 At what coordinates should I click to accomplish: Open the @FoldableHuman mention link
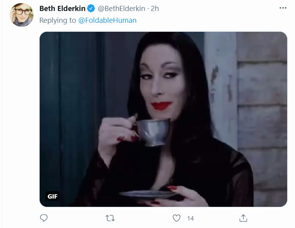(x=107, y=20)
